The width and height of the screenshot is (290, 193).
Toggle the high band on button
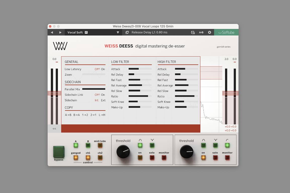(x=203, y=158)
